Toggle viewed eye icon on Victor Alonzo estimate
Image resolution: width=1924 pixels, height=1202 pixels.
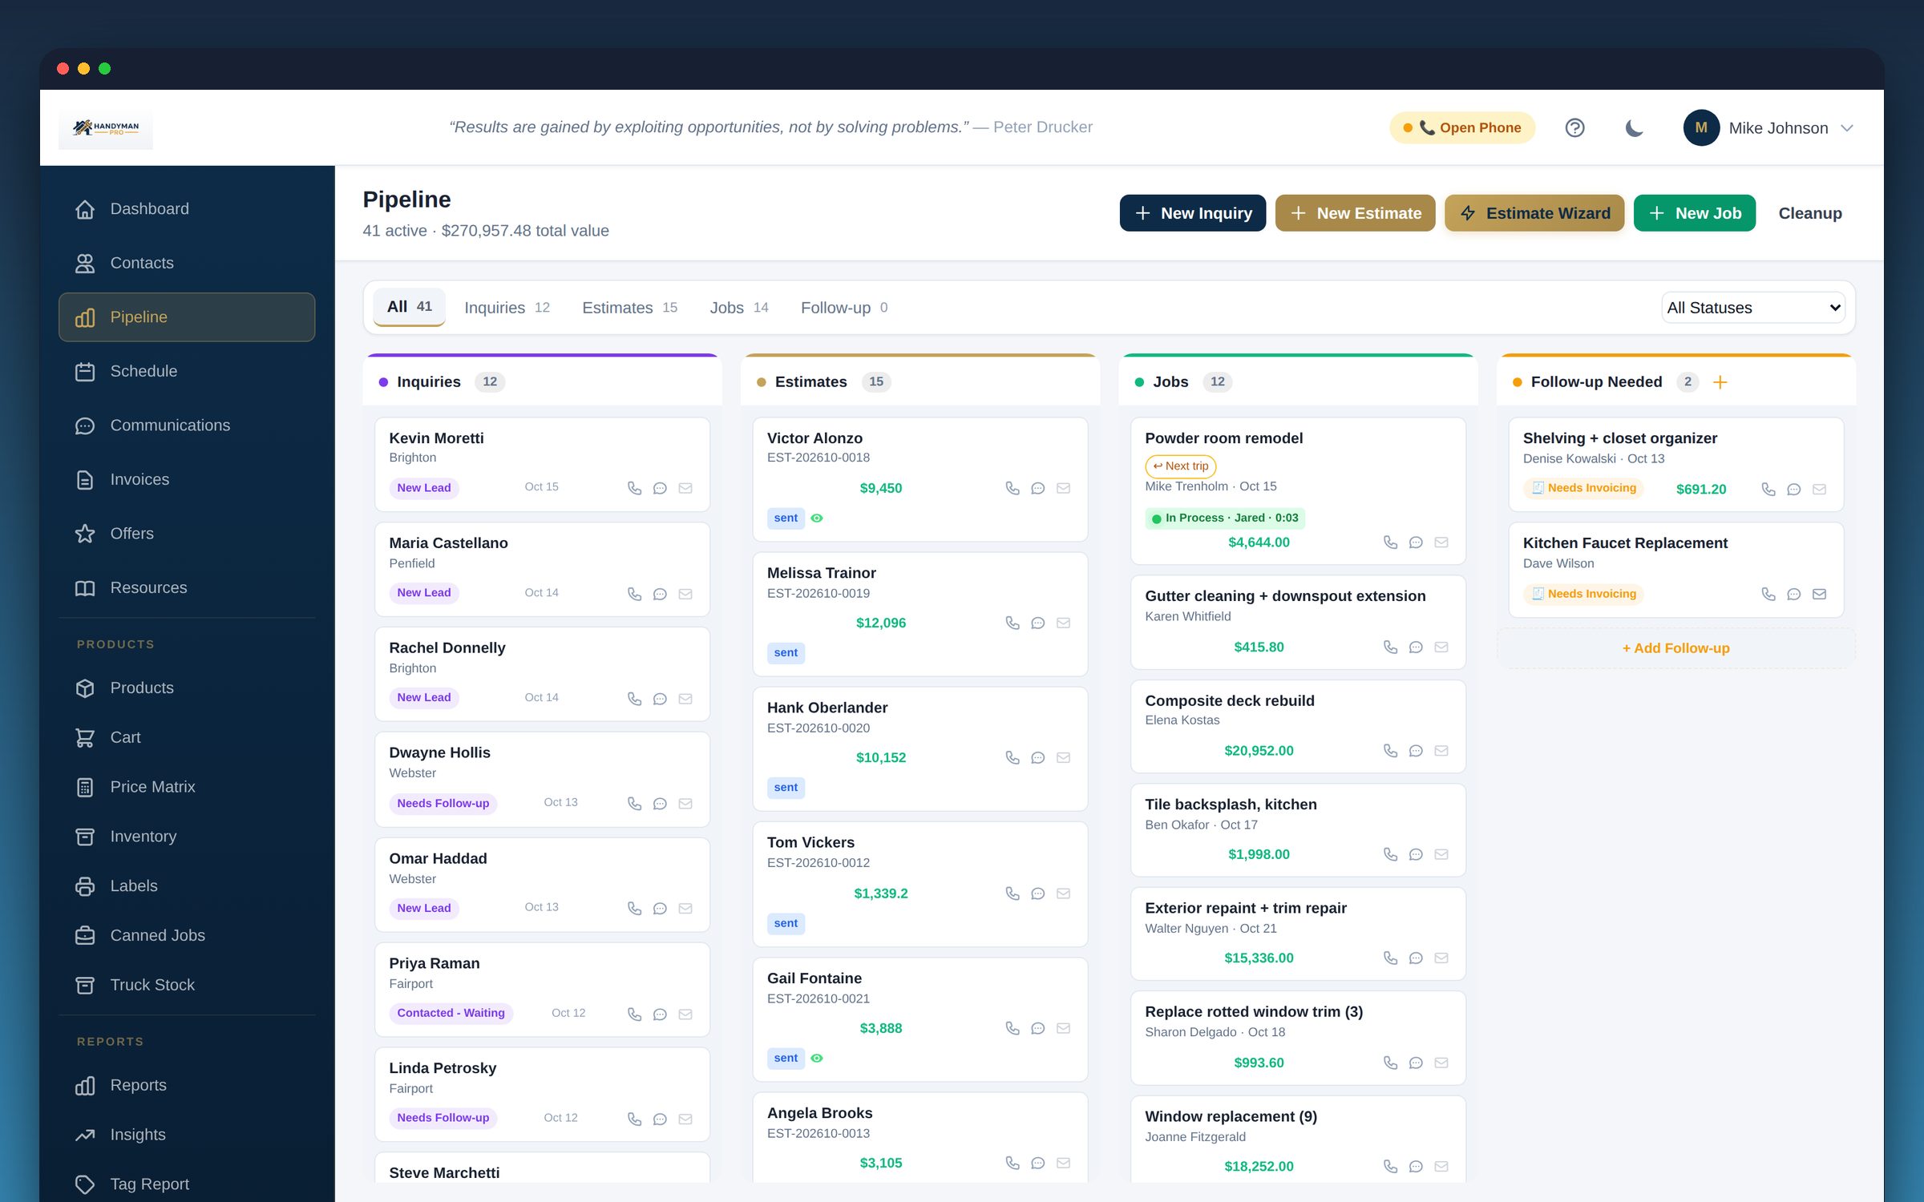817,518
